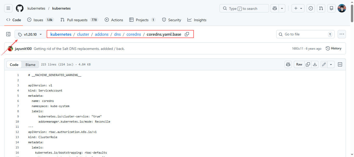The height and width of the screenshot is (157, 354).
Task: Open jayunit100 author profile link
Action: pyautogui.click(x=23, y=49)
